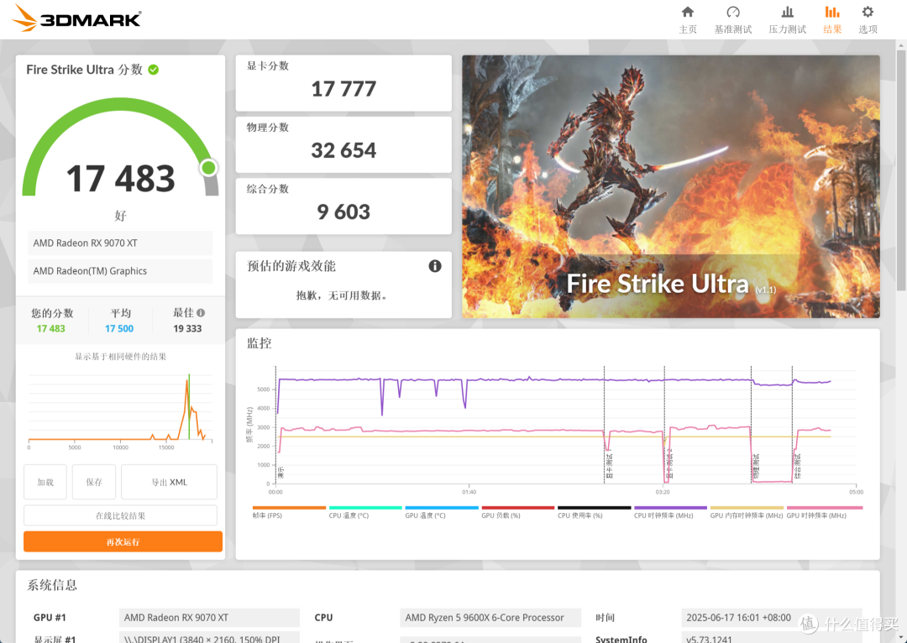Screen dimensions: 907x643
Task: Click the orange 再次运行 button
Action: [123, 541]
